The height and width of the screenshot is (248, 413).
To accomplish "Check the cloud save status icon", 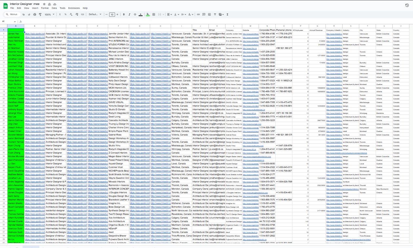I will click(x=55, y=4).
